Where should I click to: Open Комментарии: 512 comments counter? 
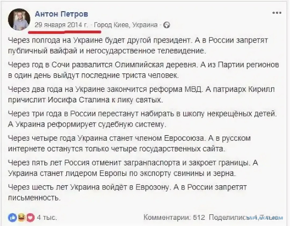(x=174, y=217)
